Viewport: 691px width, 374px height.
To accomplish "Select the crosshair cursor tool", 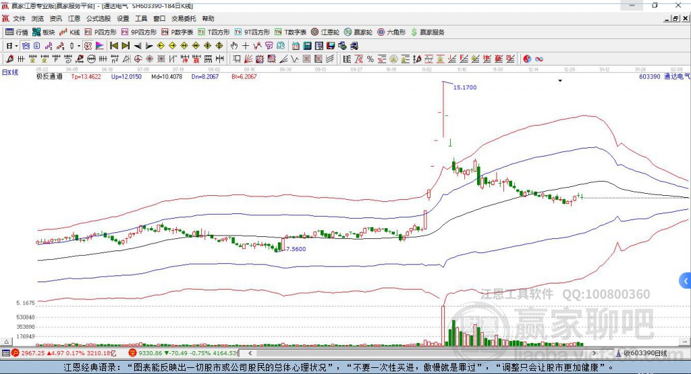I will pos(246,46).
